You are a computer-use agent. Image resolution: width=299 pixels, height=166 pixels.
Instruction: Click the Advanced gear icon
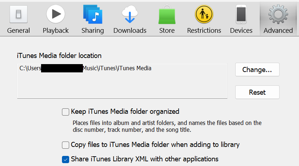(278, 14)
